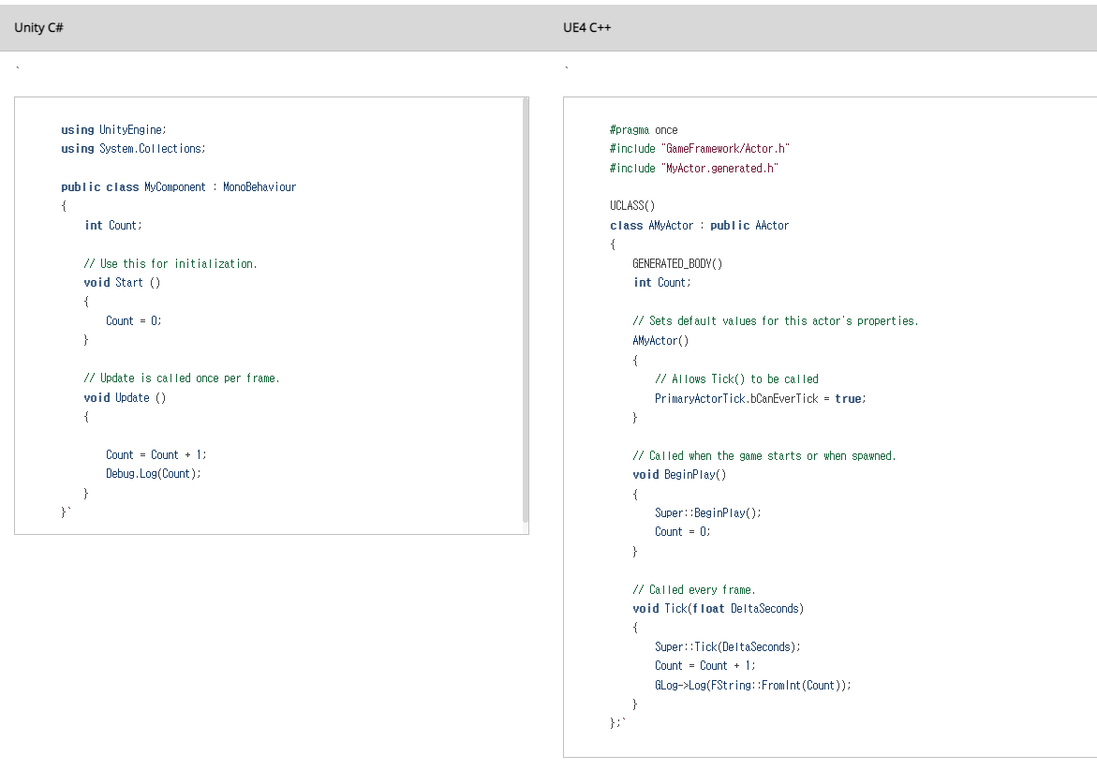The width and height of the screenshot is (1097, 771).
Task: Click the 'void BeginPlay()' line
Action: 679,474
